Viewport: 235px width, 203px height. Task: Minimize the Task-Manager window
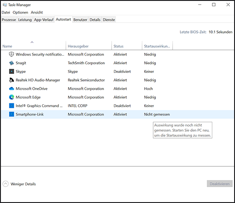(200, 5)
